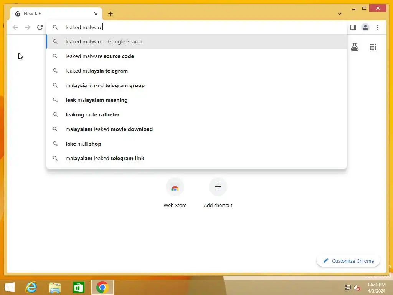Screen dimensions: 393x295
Task: Select the New Tab tab
Action: pyautogui.click(x=56, y=14)
